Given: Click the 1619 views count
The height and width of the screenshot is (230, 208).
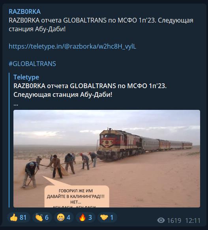Looking at the screenshot, I should pos(174,221).
